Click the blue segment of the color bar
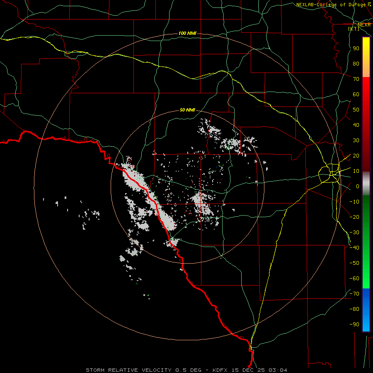 coord(366,310)
